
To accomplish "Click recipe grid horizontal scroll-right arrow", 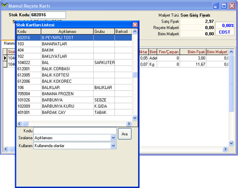I will 225,149.
